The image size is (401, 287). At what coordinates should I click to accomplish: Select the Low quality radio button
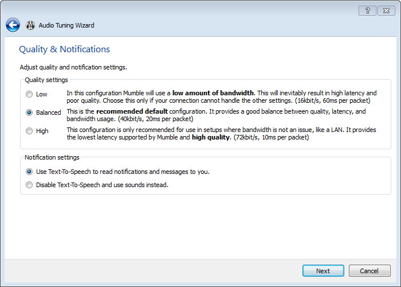[x=29, y=94]
